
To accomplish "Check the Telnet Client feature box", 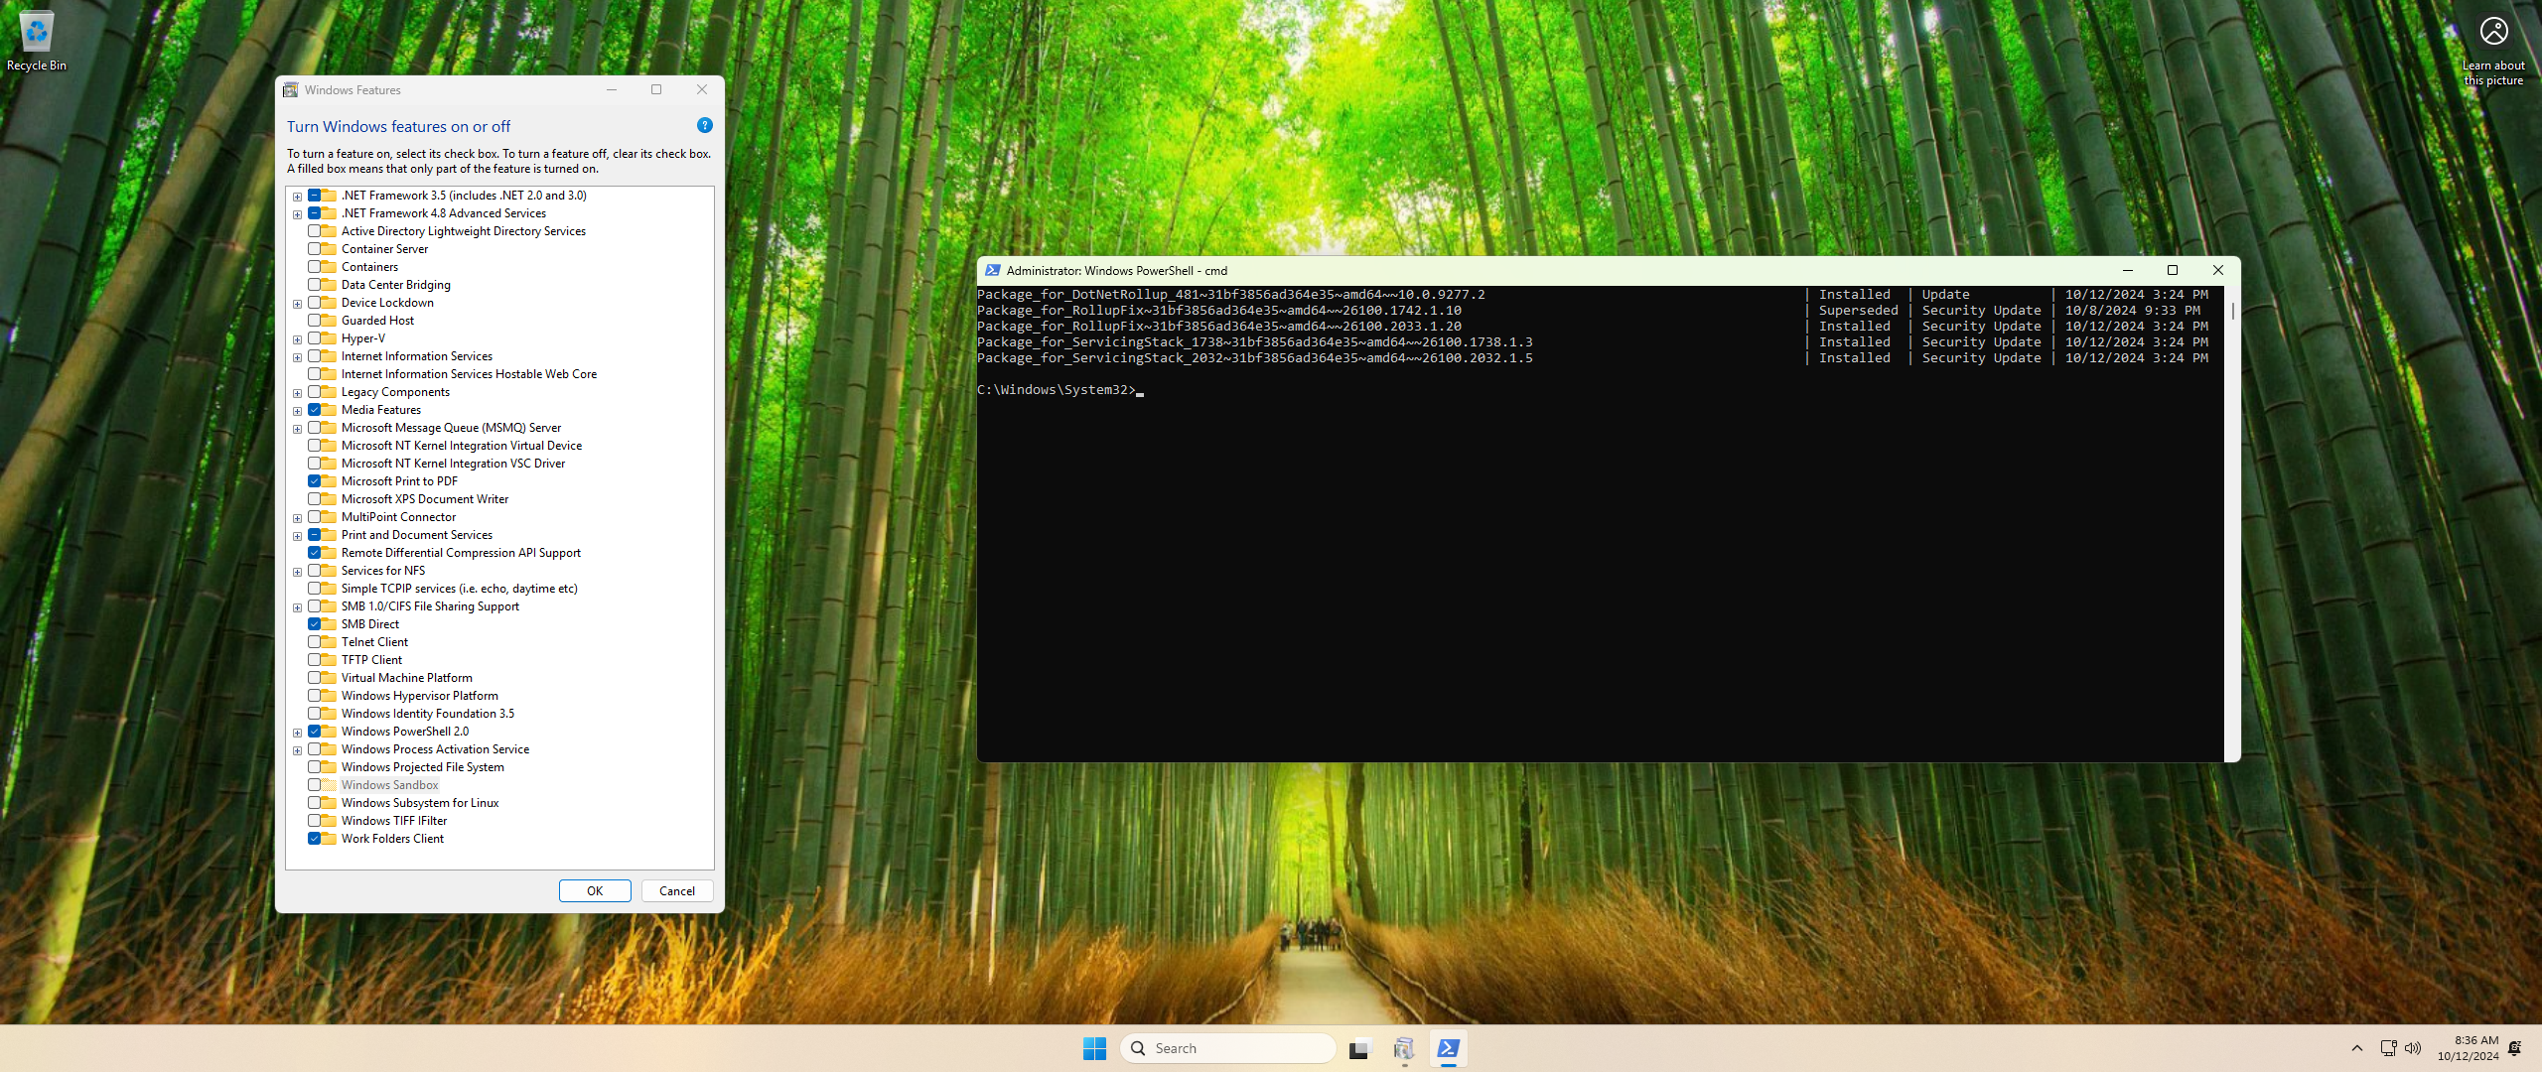I will (314, 642).
